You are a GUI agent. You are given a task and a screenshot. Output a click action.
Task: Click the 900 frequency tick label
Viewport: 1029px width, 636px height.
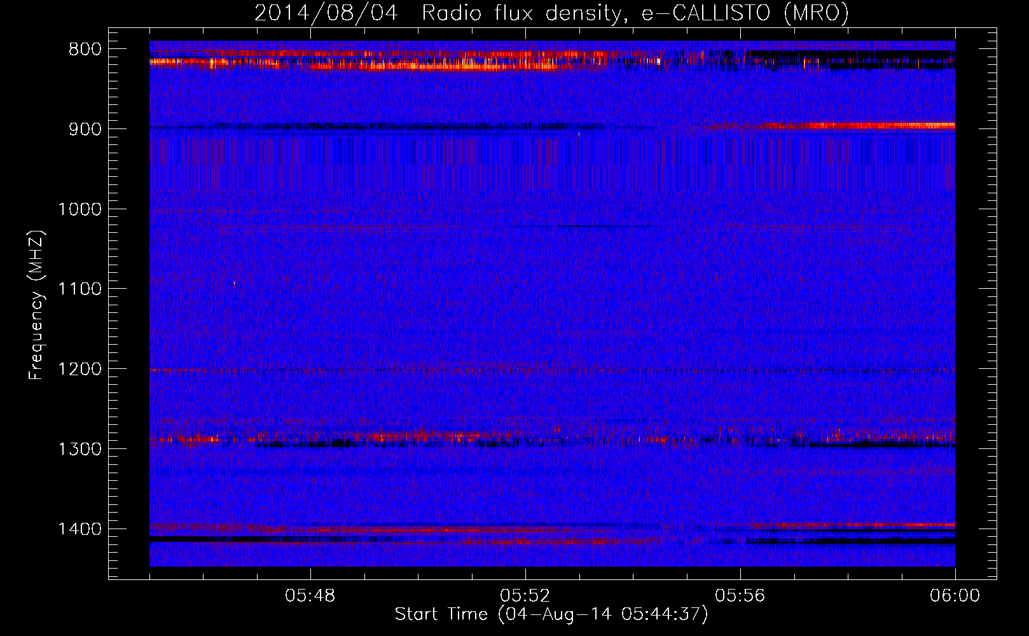click(85, 130)
